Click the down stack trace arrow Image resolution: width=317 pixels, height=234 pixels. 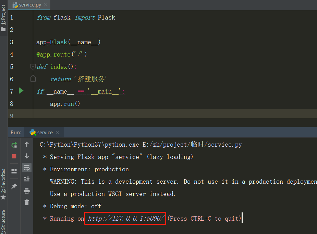(27, 156)
